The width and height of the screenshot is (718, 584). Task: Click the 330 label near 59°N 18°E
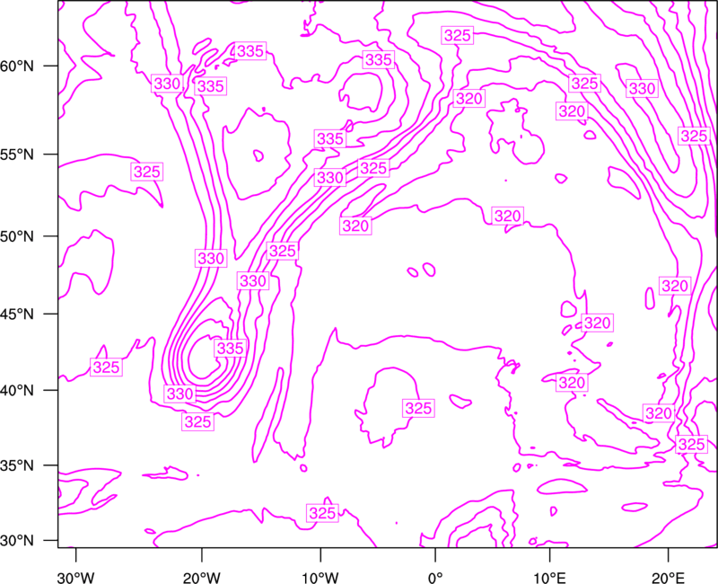pos(642,88)
